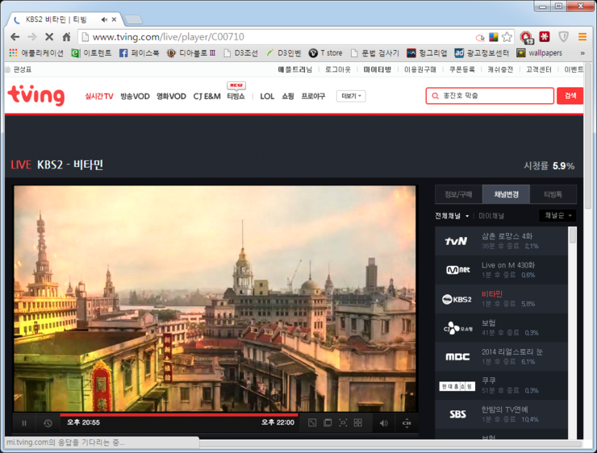Screen dimensions: 597x453
Task: Toggle the 마이채널 channel filter
Action: click(x=491, y=216)
